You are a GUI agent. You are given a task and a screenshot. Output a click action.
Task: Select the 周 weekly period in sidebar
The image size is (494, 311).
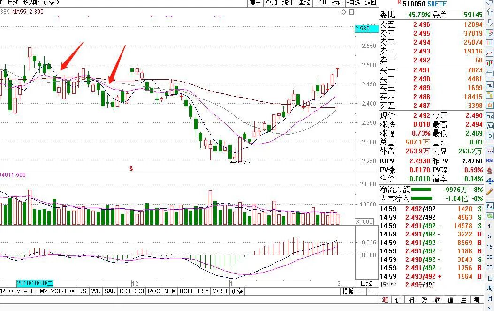(x=490, y=288)
